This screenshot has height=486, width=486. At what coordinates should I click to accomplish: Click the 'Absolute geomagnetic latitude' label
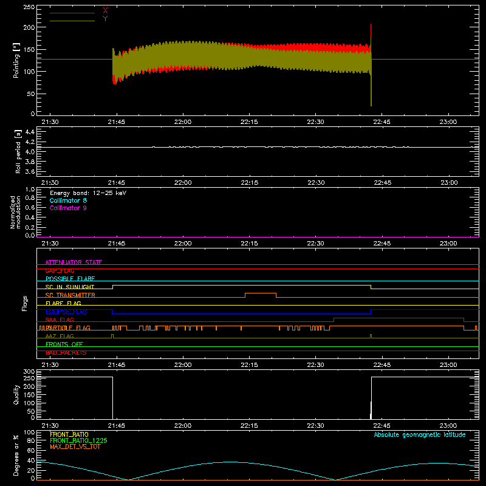[420, 434]
